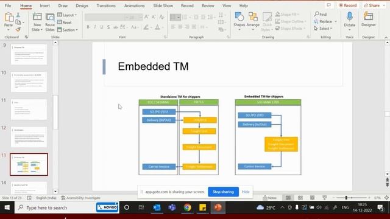Click Accessibility: Investigate status
390x219 pixels.
[81, 198]
